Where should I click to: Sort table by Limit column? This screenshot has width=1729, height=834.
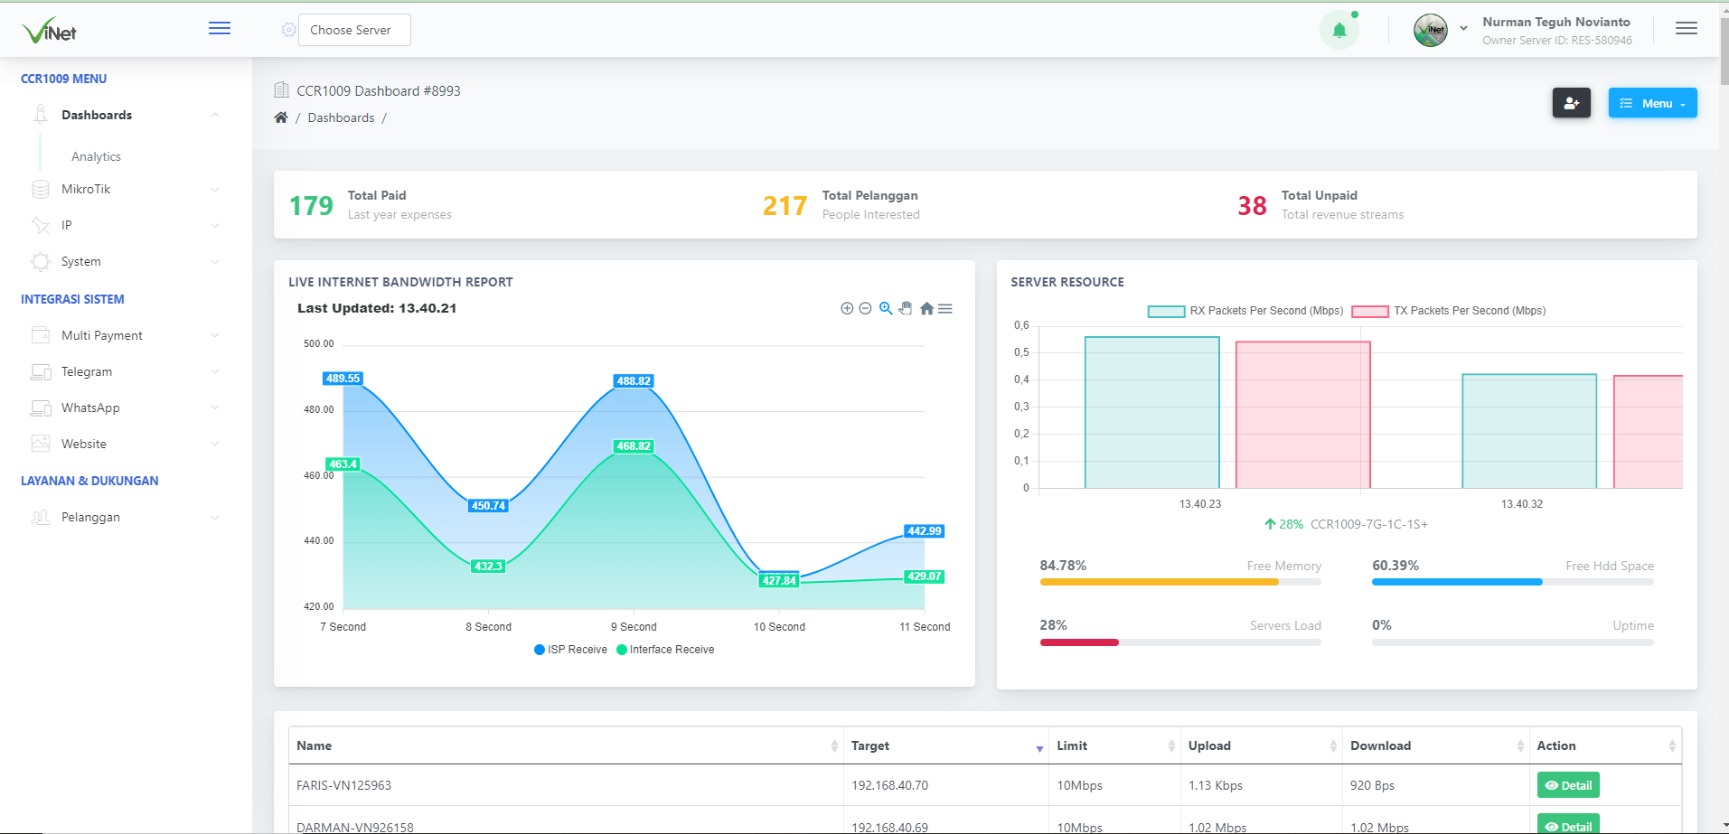pyautogui.click(x=1115, y=745)
